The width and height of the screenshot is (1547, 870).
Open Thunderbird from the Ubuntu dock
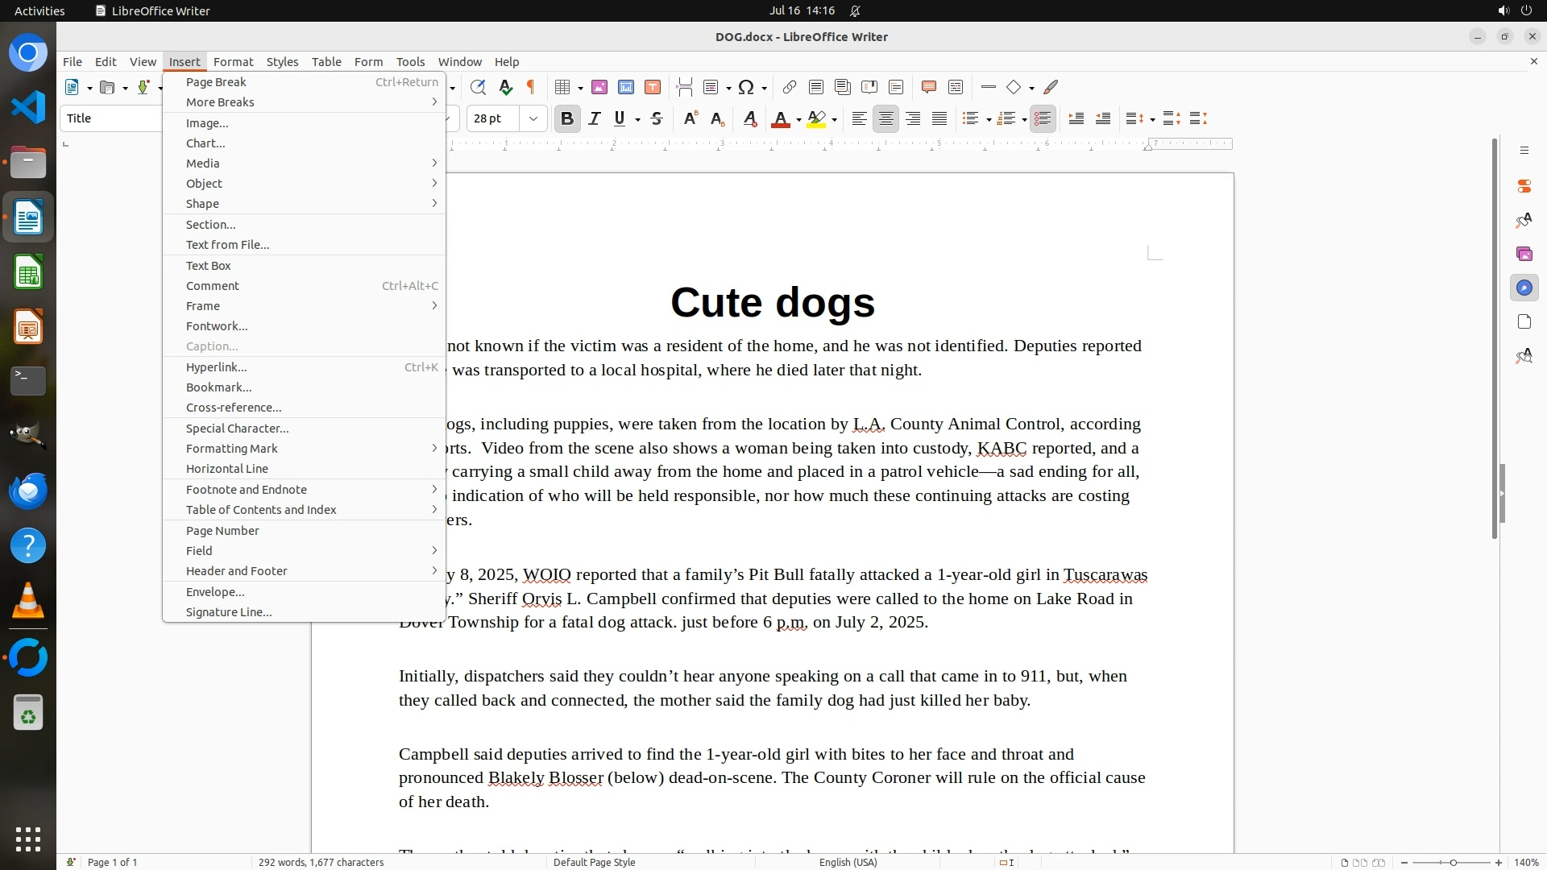(x=28, y=491)
